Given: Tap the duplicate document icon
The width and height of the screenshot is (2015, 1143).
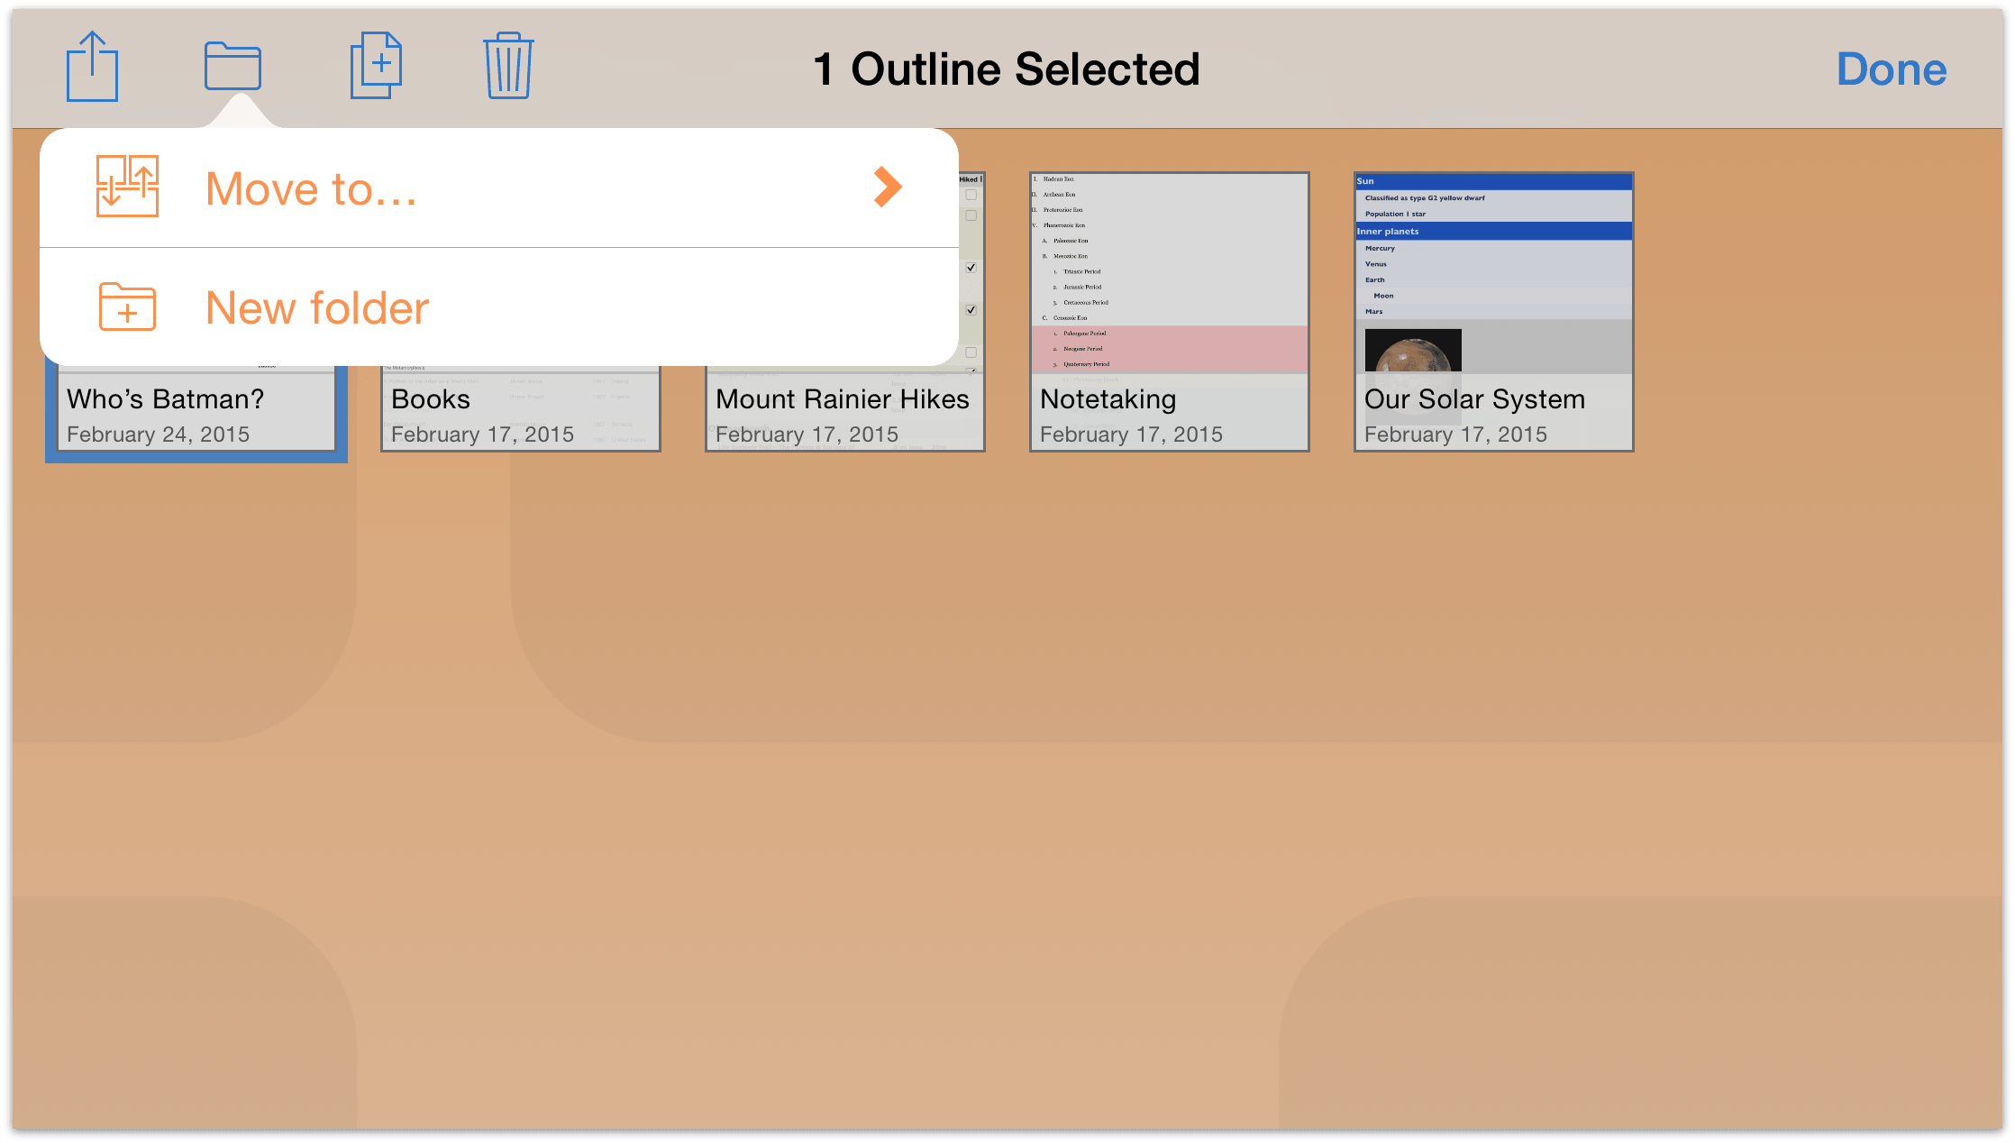Looking at the screenshot, I should (376, 66).
